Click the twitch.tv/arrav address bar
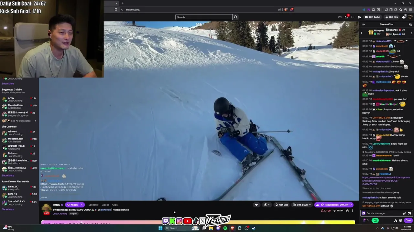414x232 pixels. click(201, 10)
